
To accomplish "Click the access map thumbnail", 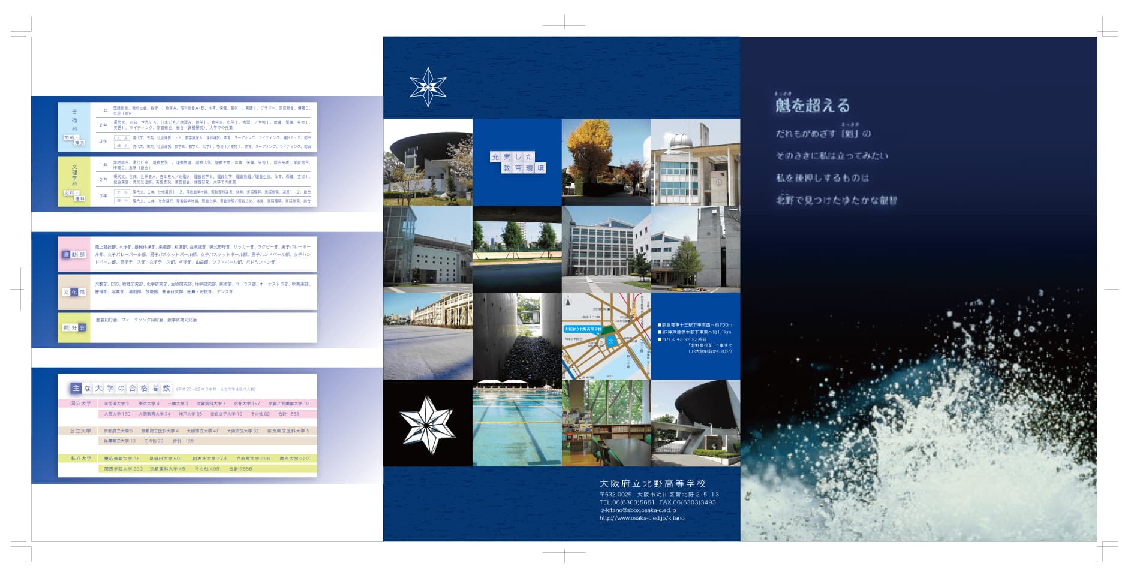I will [x=606, y=336].
